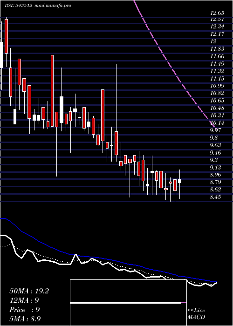Click the 10.48 price axis label

(x=218, y=108)
